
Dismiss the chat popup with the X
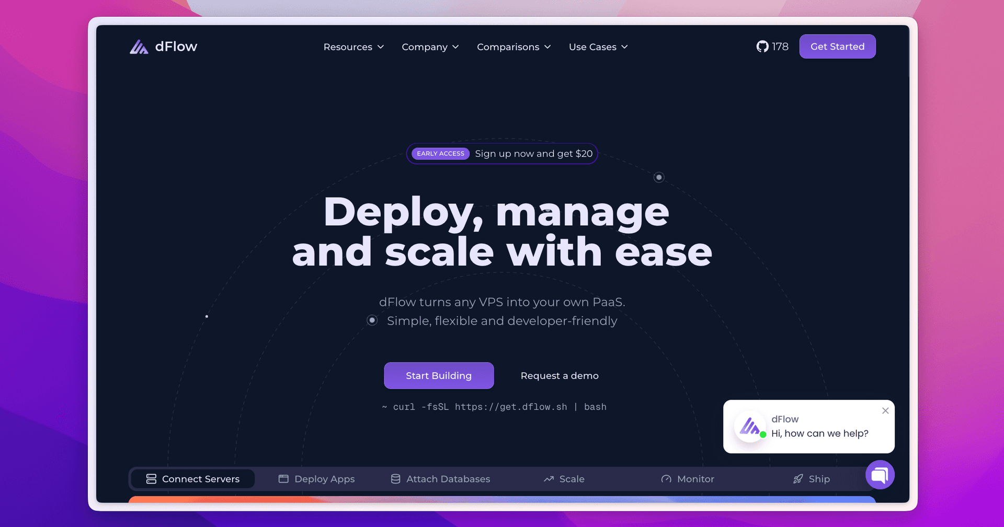885,410
